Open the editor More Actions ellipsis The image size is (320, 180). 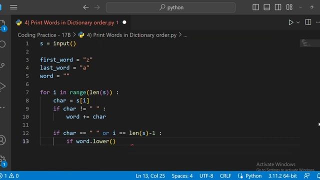[x=318, y=22]
